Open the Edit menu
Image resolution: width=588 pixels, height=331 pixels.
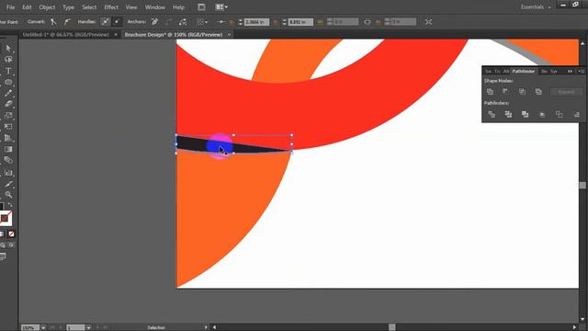(27, 7)
